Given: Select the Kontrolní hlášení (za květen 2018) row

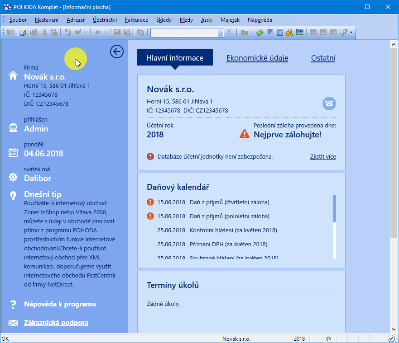Looking at the screenshot, I should coord(236,230).
